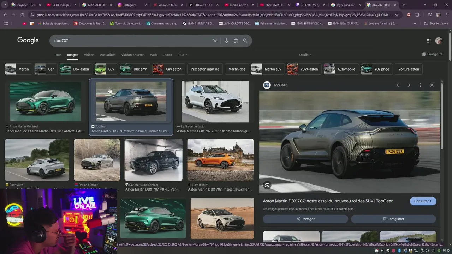
Task: Select the Prix aston martine chip
Action: [205, 69]
